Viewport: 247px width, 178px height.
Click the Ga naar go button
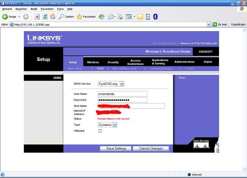pyautogui.click(x=220, y=24)
